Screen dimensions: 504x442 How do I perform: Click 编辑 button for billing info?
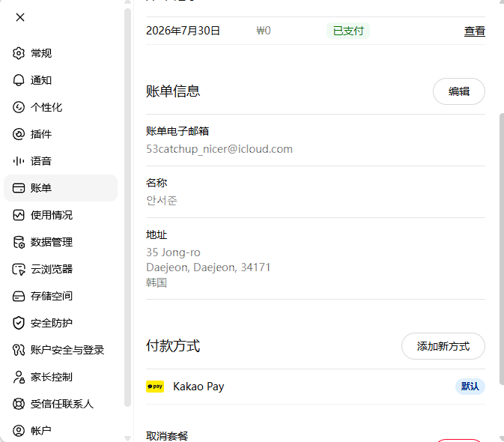pos(458,91)
